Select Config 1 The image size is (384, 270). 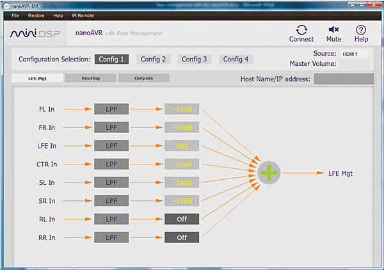pos(111,60)
